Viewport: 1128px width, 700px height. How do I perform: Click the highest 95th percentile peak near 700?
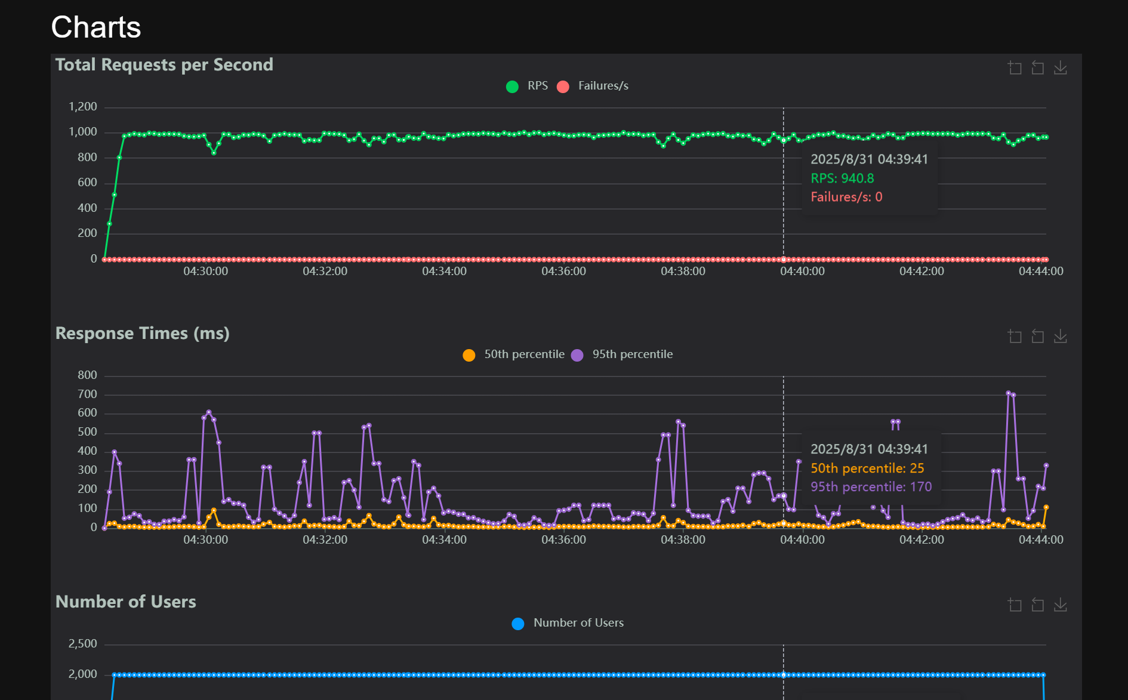click(x=1008, y=393)
